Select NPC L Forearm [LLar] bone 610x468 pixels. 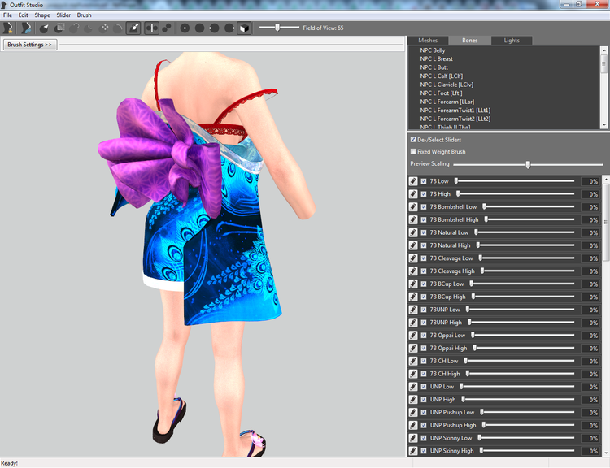coord(447,102)
